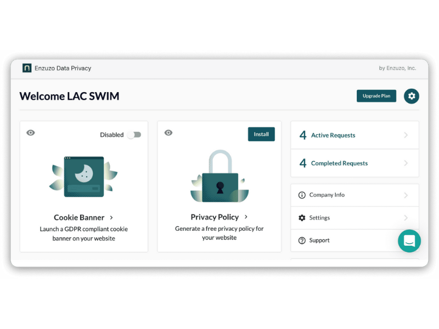Screen dimensions: 439x329
Task: Select the Settings gear icon in the sidebar
Action: (301, 218)
